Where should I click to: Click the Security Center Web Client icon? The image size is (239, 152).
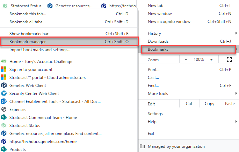pos(3,93)
